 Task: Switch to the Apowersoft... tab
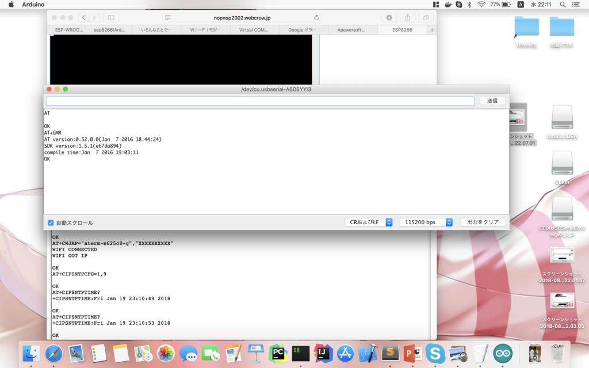(x=351, y=30)
